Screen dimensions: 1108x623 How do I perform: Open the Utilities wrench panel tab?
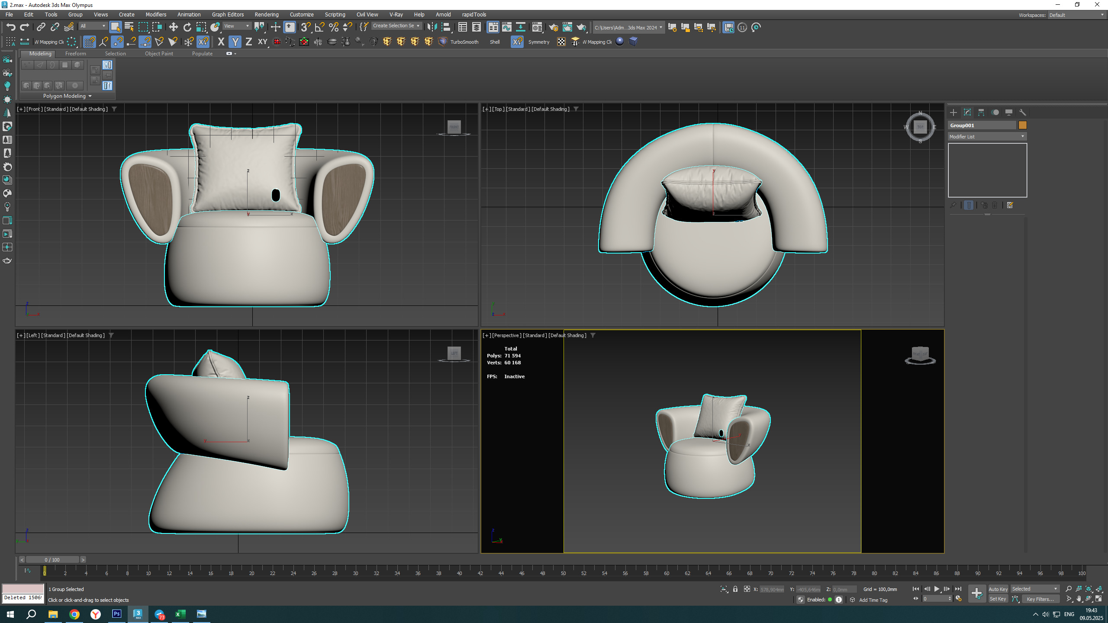coord(1022,112)
